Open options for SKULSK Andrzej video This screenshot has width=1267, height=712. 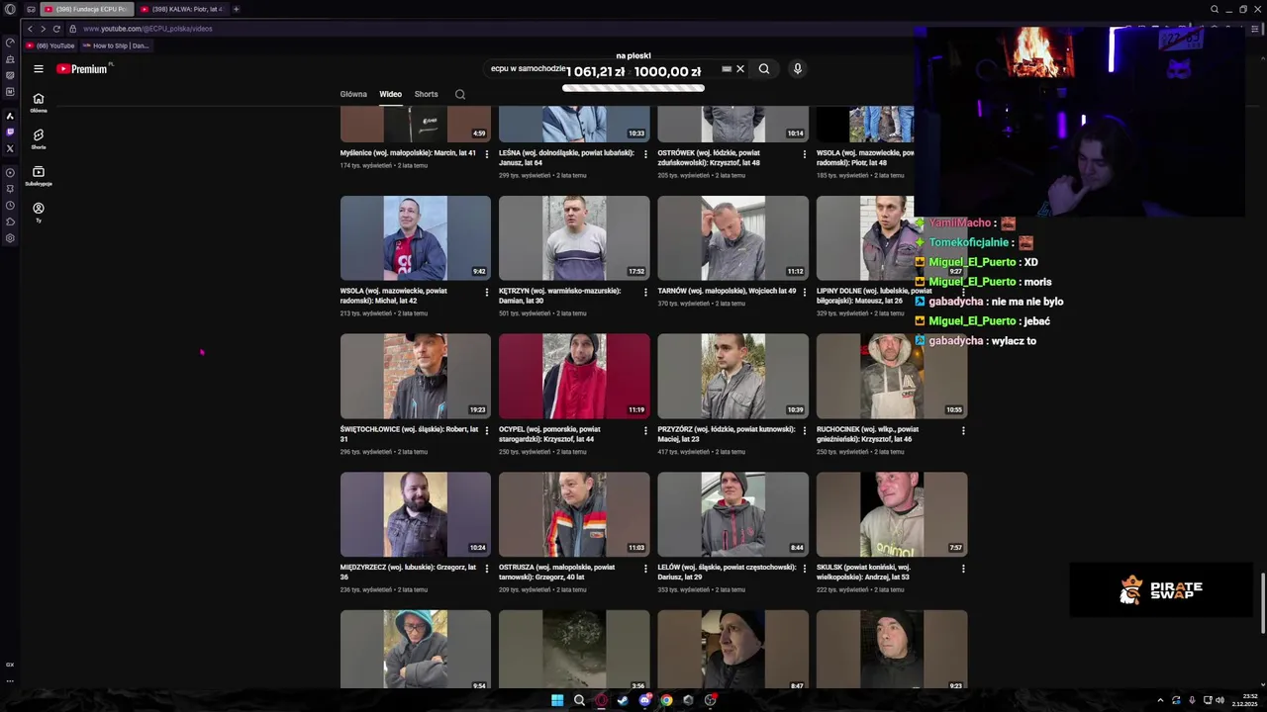pyautogui.click(x=963, y=570)
